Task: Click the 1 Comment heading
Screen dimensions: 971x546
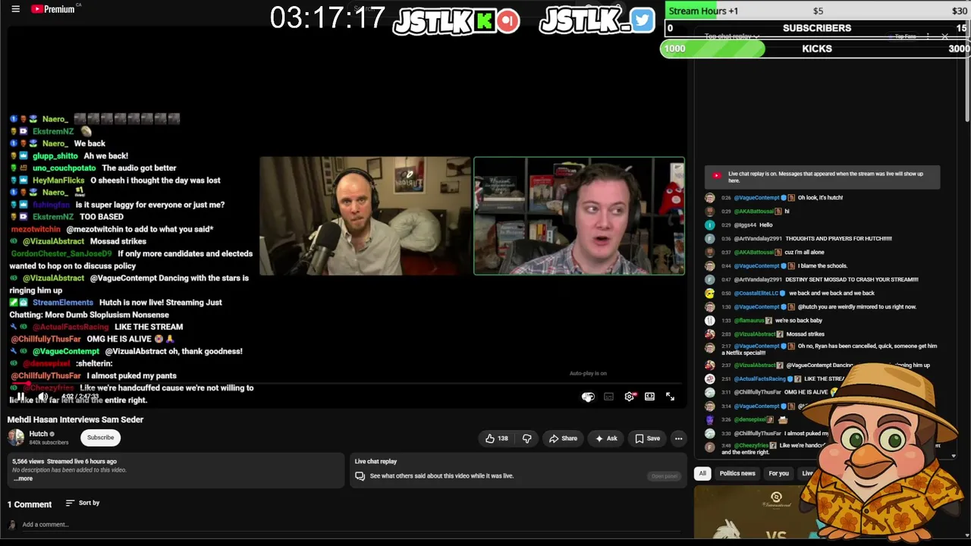Action: click(30, 504)
